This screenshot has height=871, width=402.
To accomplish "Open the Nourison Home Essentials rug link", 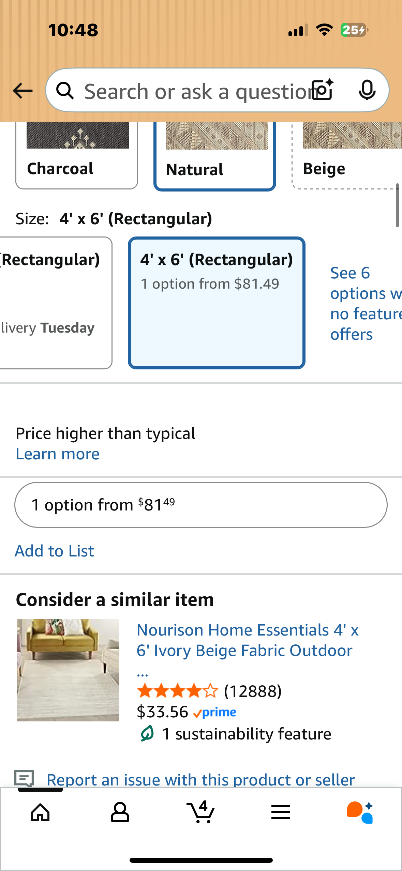I will [248, 640].
